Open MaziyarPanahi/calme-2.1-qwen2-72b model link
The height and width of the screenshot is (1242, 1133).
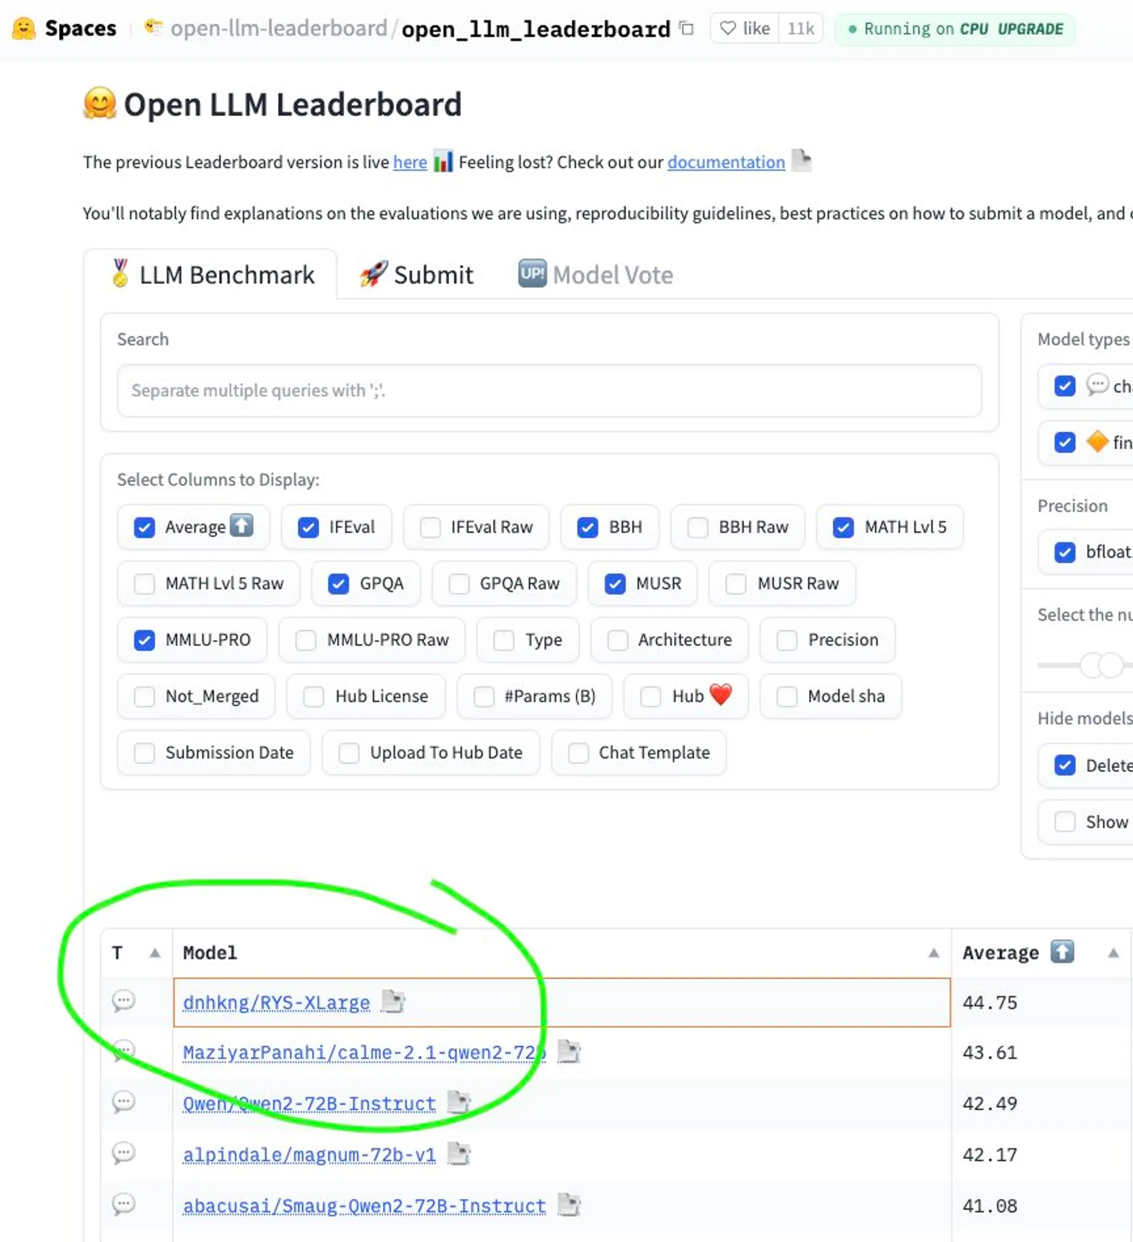(x=364, y=1053)
